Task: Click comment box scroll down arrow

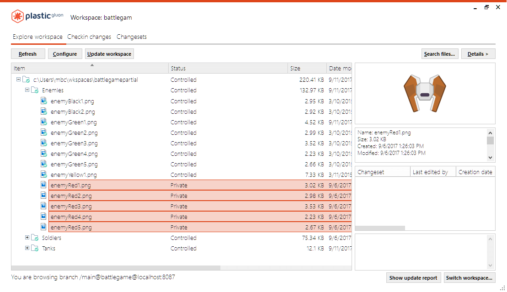Action: pyautogui.click(x=490, y=265)
